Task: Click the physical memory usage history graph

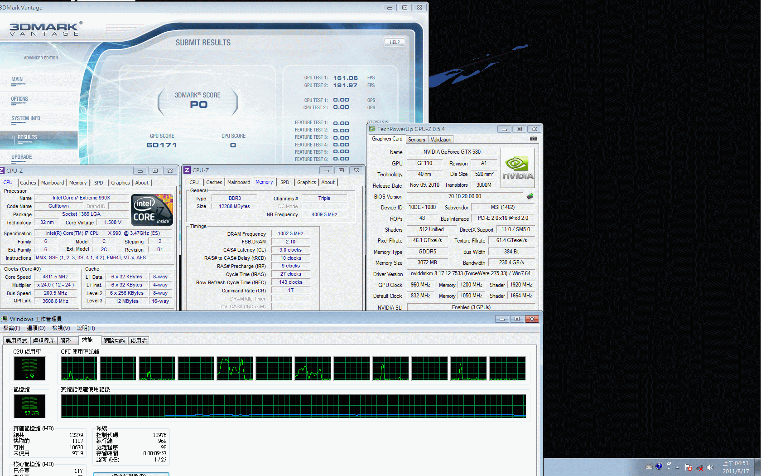Action: 294,406
